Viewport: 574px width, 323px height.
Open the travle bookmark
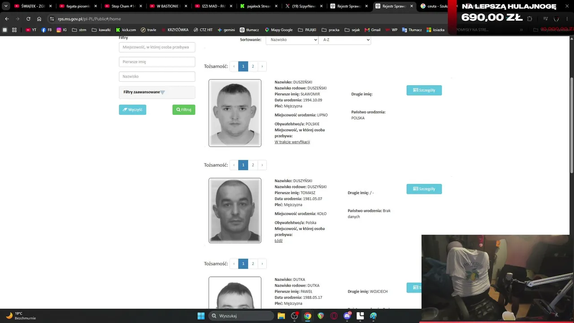tap(148, 30)
